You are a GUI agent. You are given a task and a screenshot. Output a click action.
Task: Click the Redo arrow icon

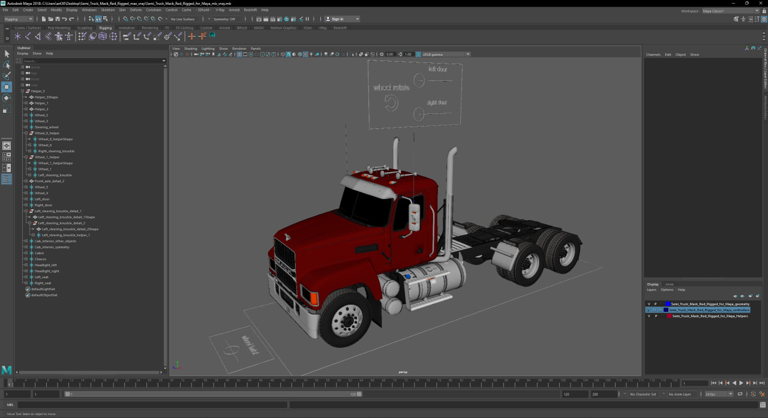point(71,19)
